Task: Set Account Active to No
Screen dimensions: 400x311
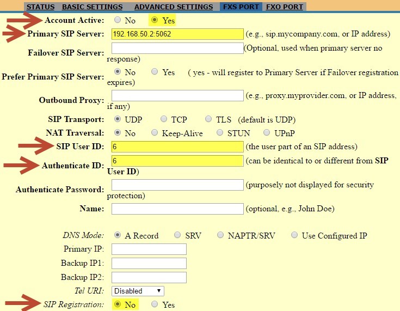Action: [x=118, y=20]
